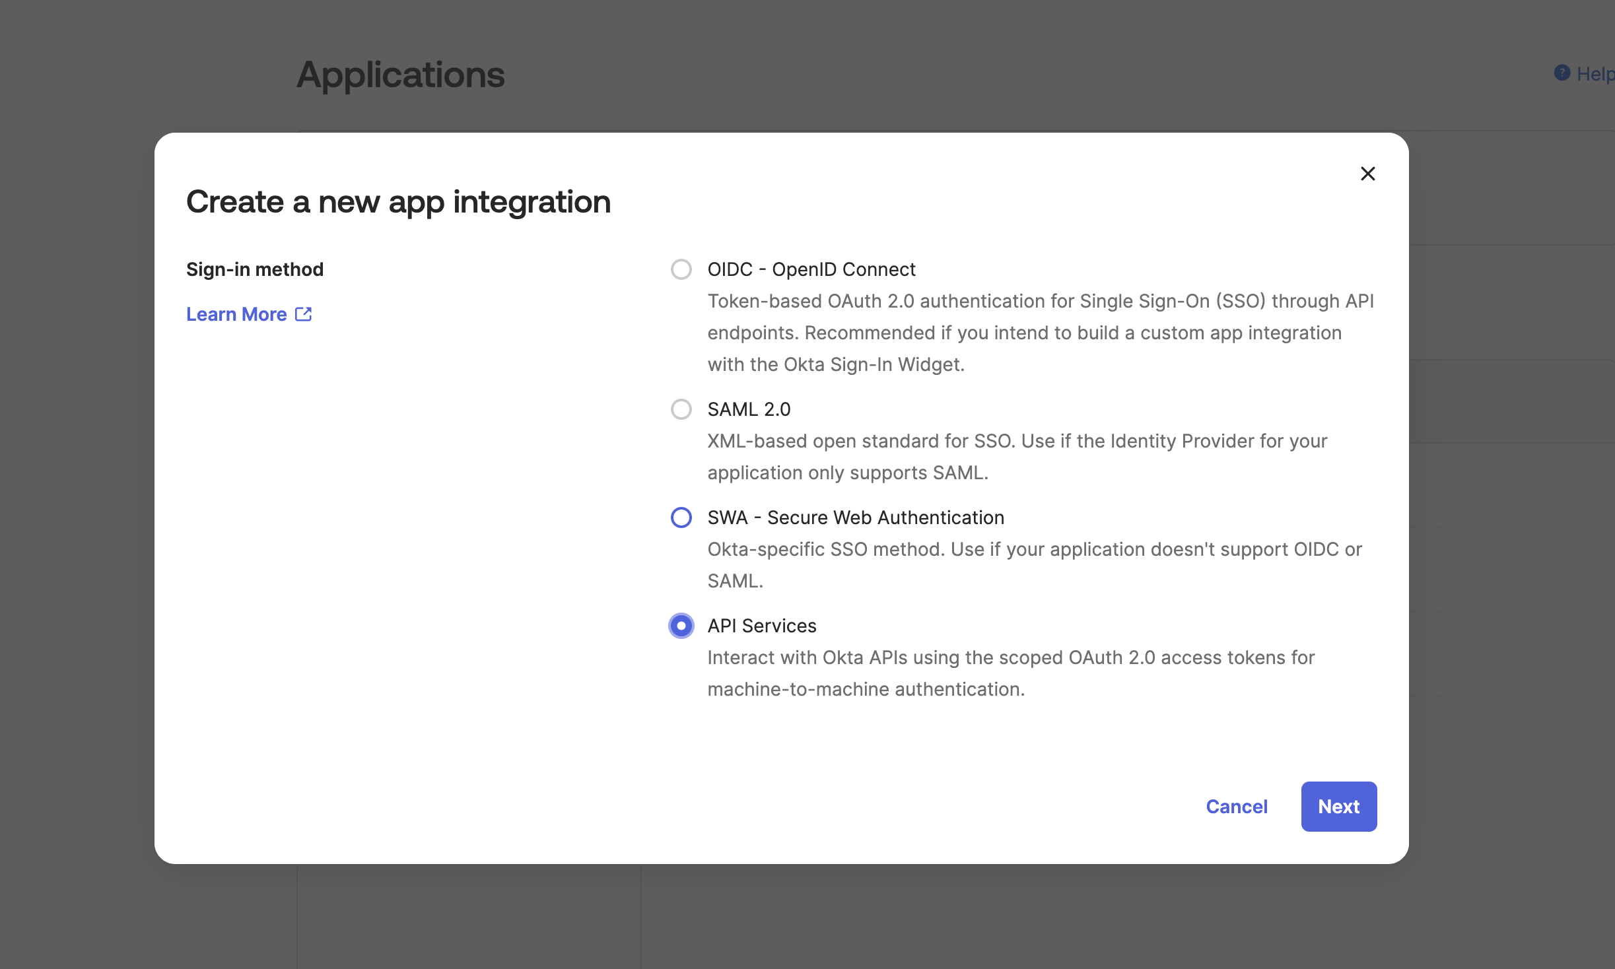Screen dimensions: 1615x969
Task: Select the SWA radio button
Action: [681, 518]
